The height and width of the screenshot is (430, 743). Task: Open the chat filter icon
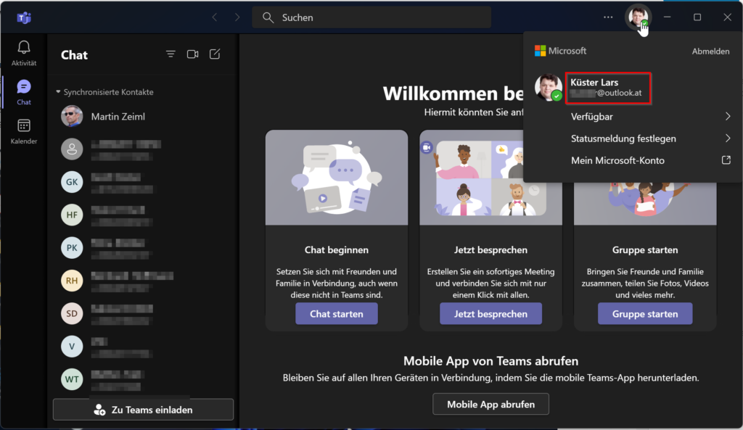(x=171, y=54)
